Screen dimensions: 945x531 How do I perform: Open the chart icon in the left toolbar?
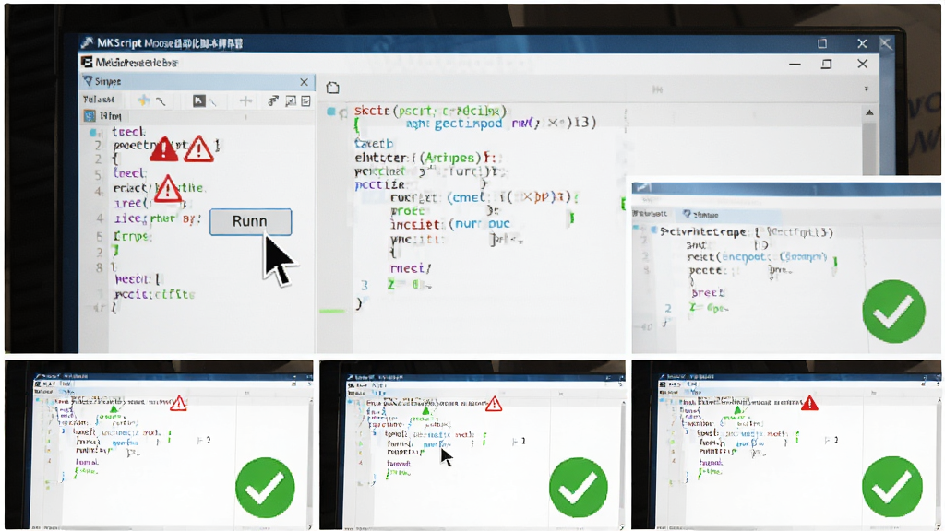click(x=291, y=100)
